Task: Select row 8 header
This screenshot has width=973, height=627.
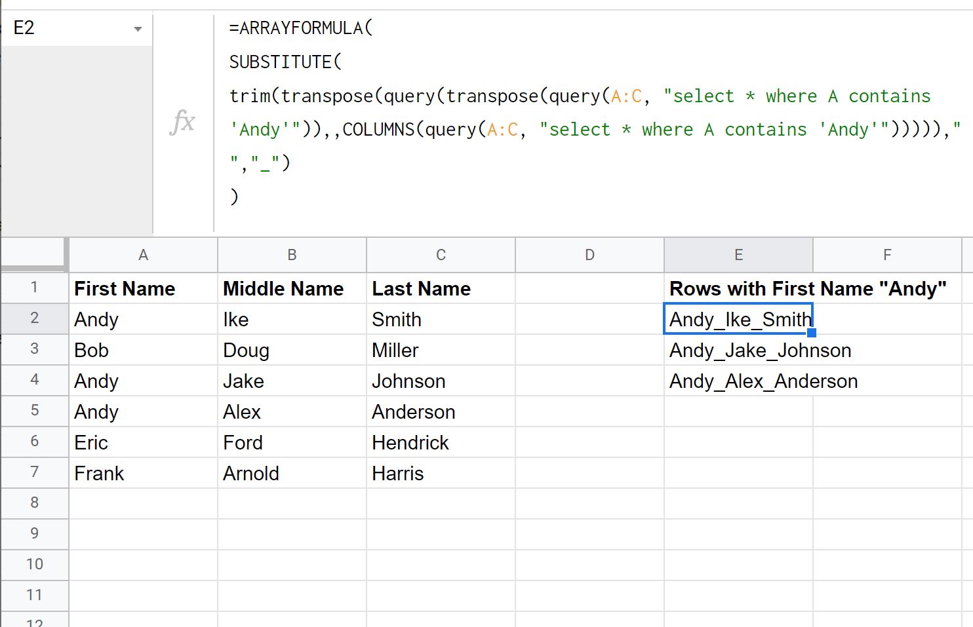Action: click(34, 503)
